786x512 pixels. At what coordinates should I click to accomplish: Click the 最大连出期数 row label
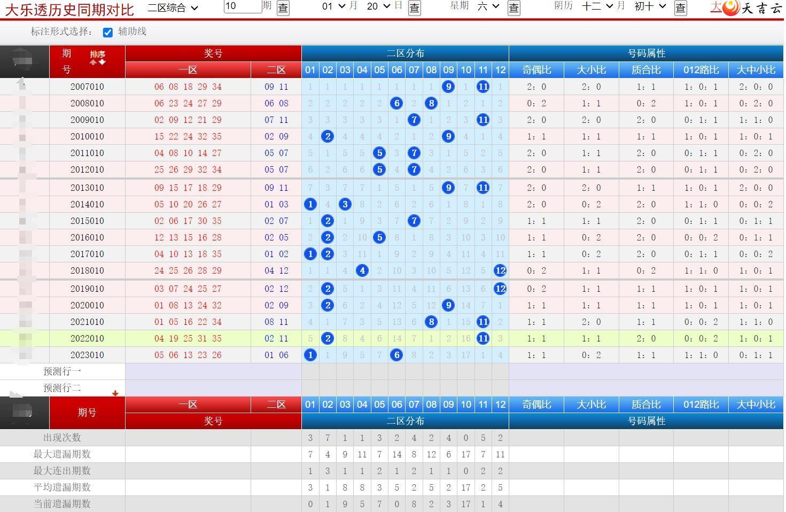point(62,471)
